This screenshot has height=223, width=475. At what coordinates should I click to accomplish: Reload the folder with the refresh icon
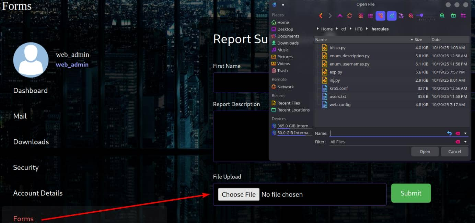pos(349,16)
